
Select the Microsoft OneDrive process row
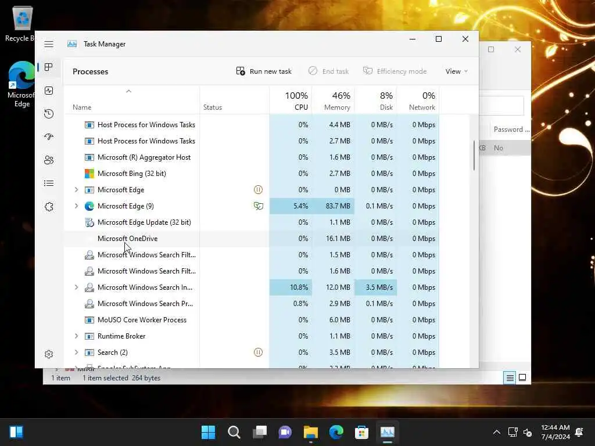tap(252, 239)
